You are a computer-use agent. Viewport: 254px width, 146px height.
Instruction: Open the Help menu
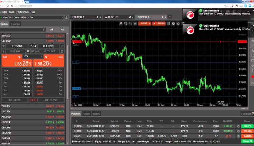33,12
